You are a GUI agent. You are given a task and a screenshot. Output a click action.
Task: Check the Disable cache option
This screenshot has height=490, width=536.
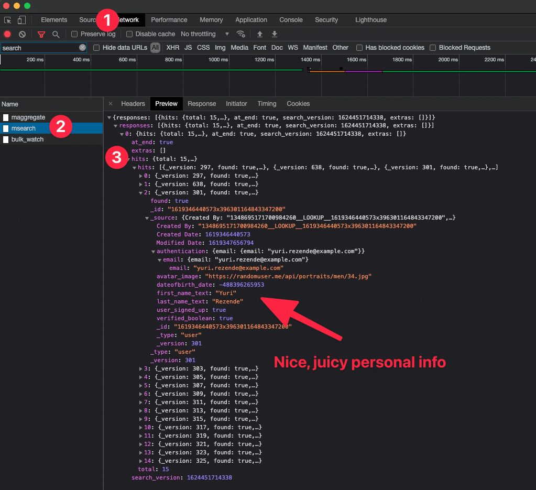click(x=129, y=34)
